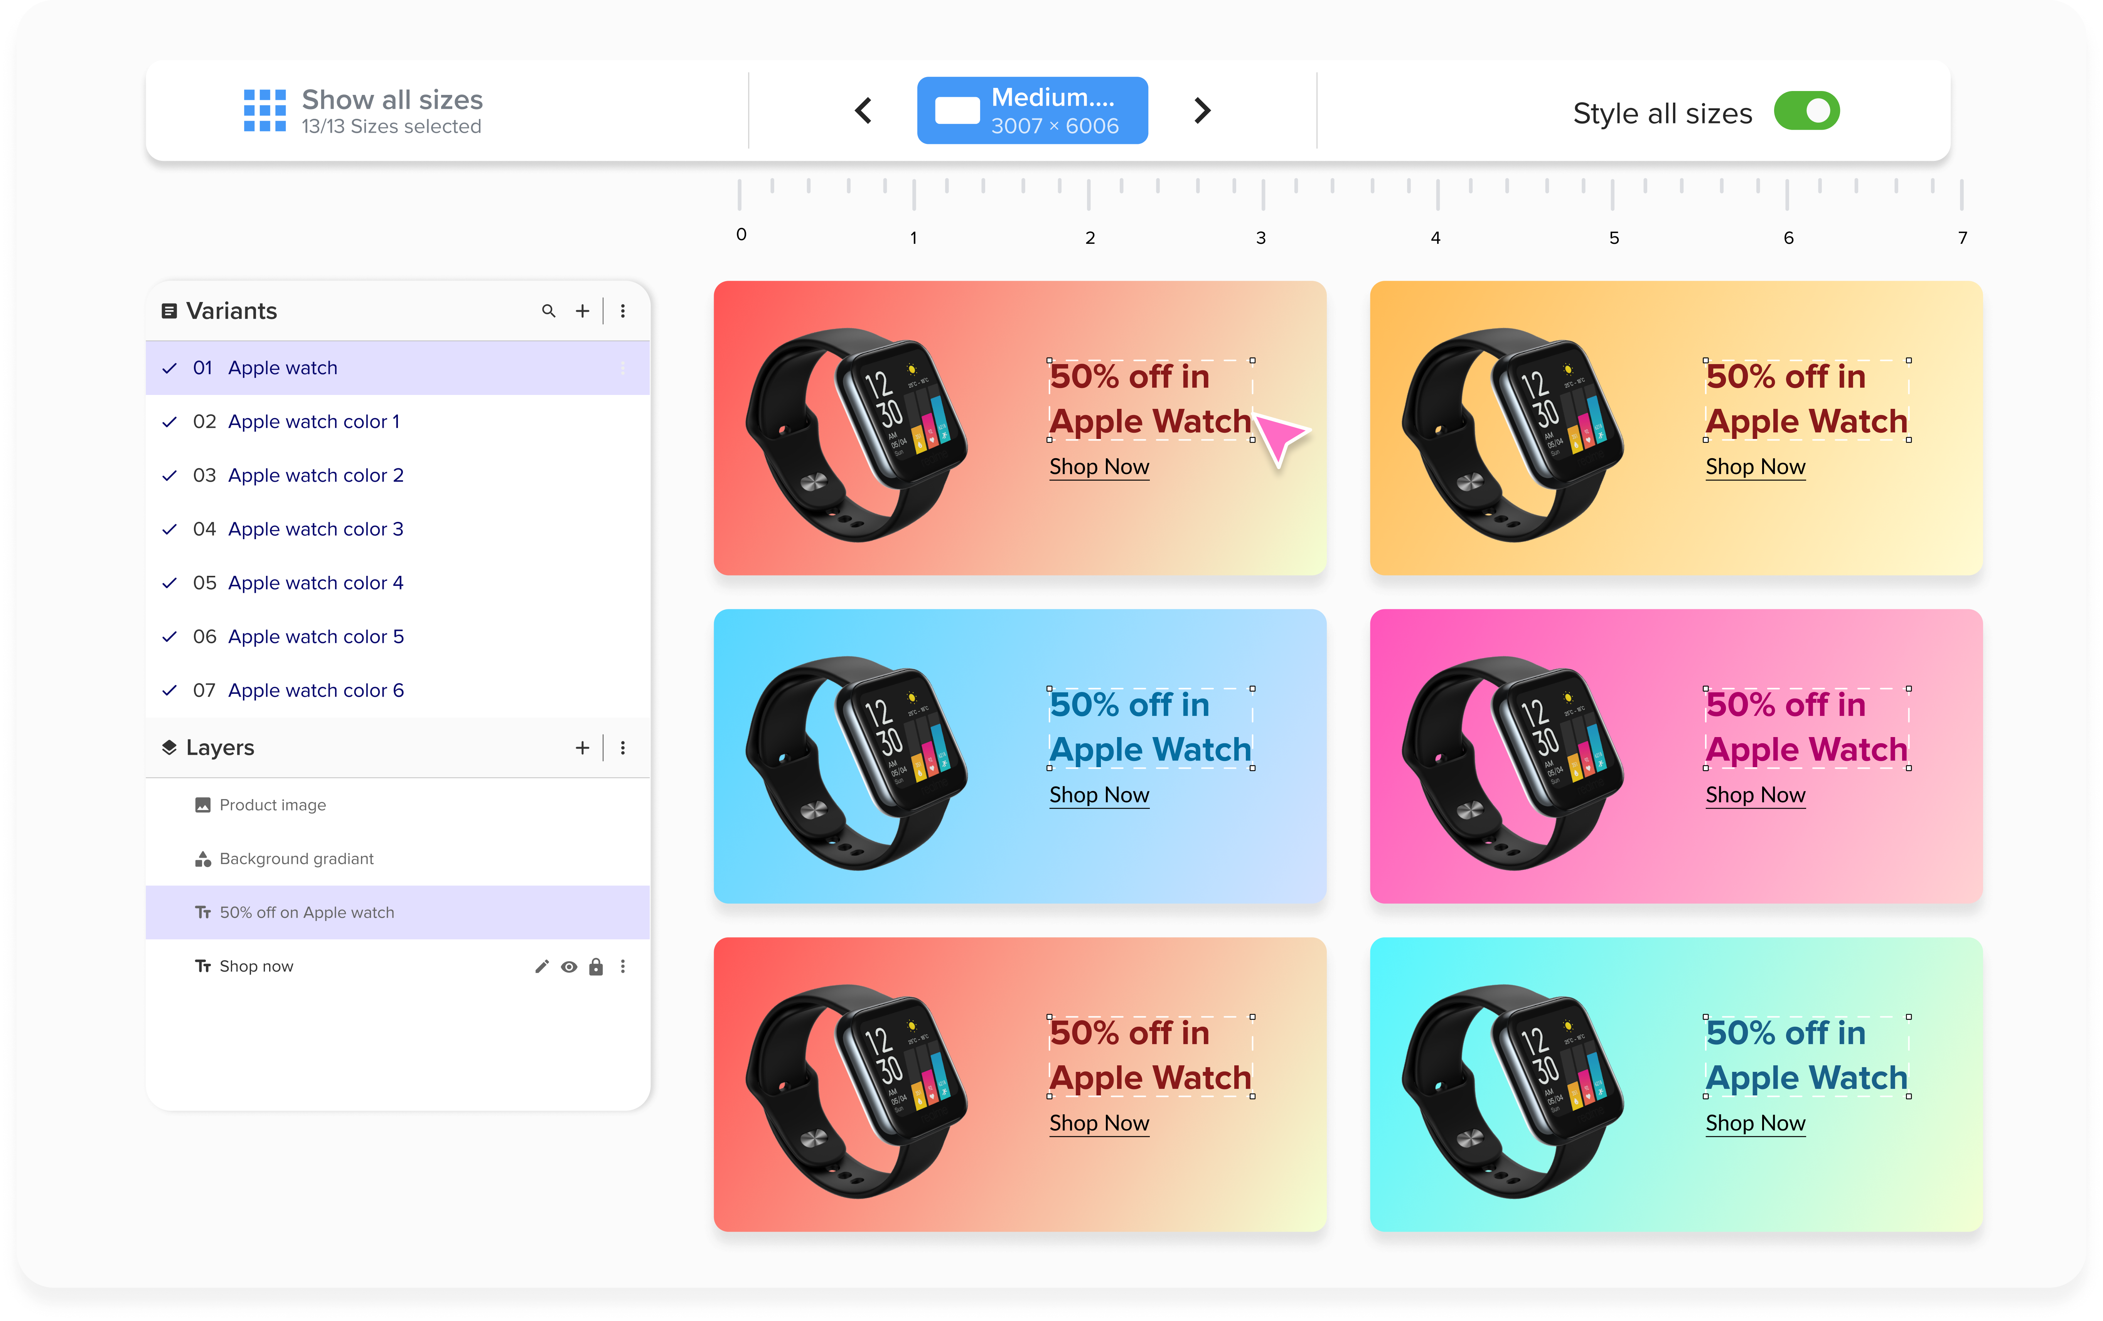Uncheck the 05 Apple watch color 4 checkmark

coord(169,584)
